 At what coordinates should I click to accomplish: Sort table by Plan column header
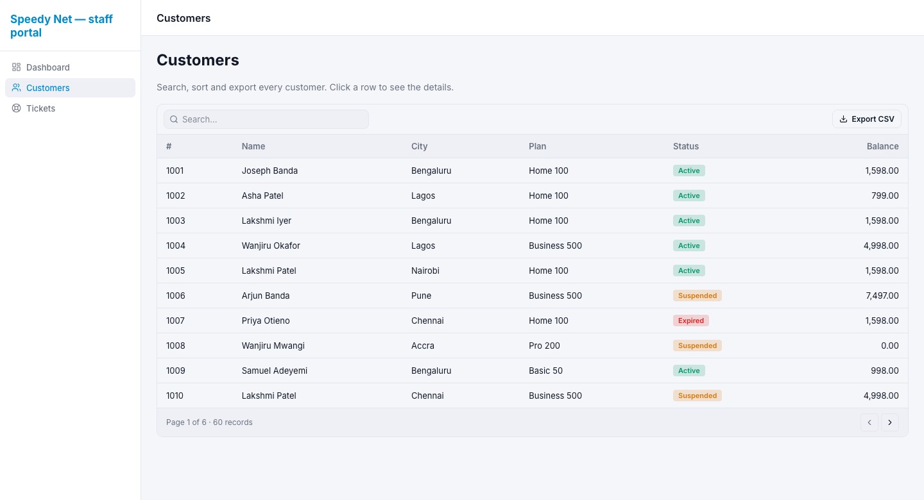click(x=538, y=146)
